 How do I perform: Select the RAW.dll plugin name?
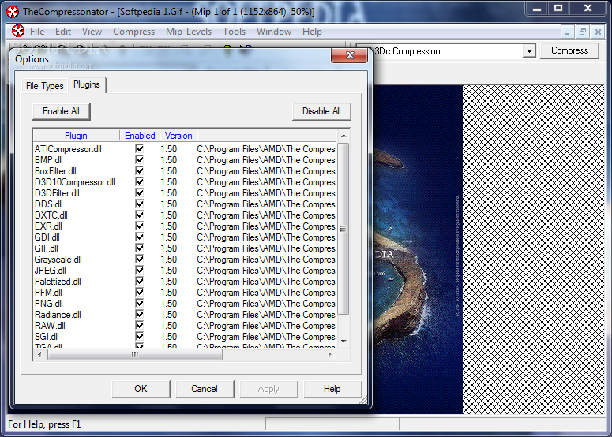[50, 326]
